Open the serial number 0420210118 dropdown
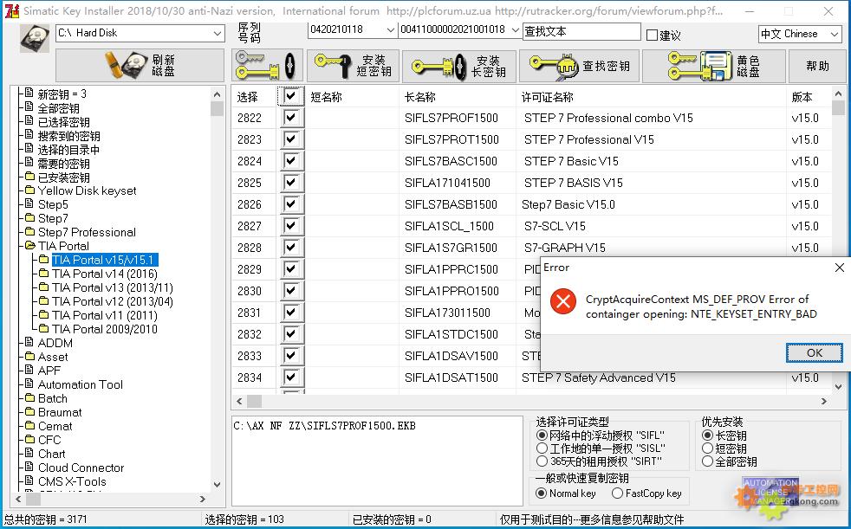This screenshot has width=851, height=529. pyautogui.click(x=390, y=30)
